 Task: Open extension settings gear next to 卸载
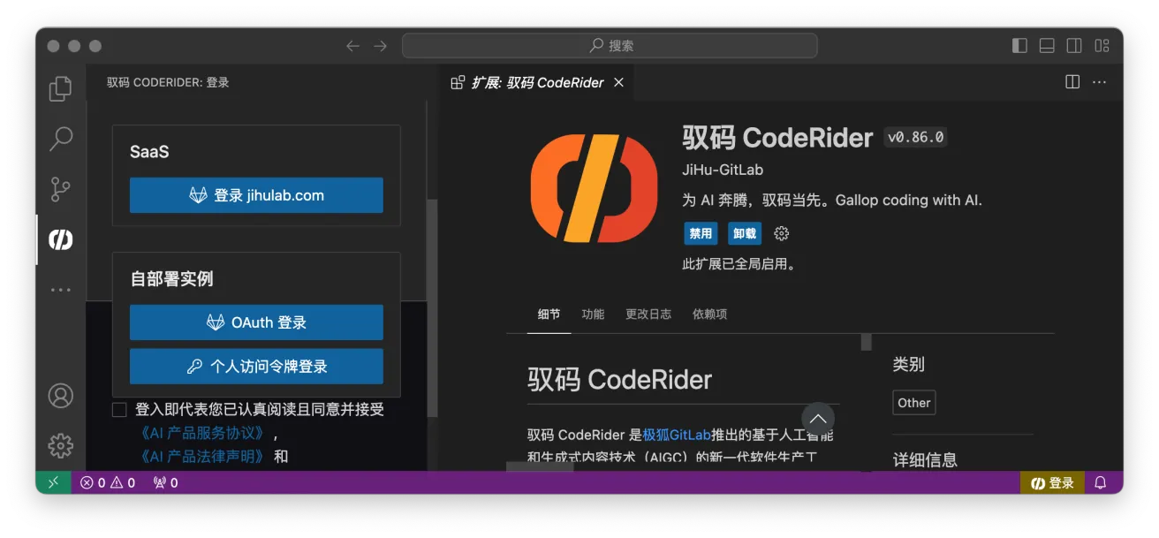[x=781, y=233]
